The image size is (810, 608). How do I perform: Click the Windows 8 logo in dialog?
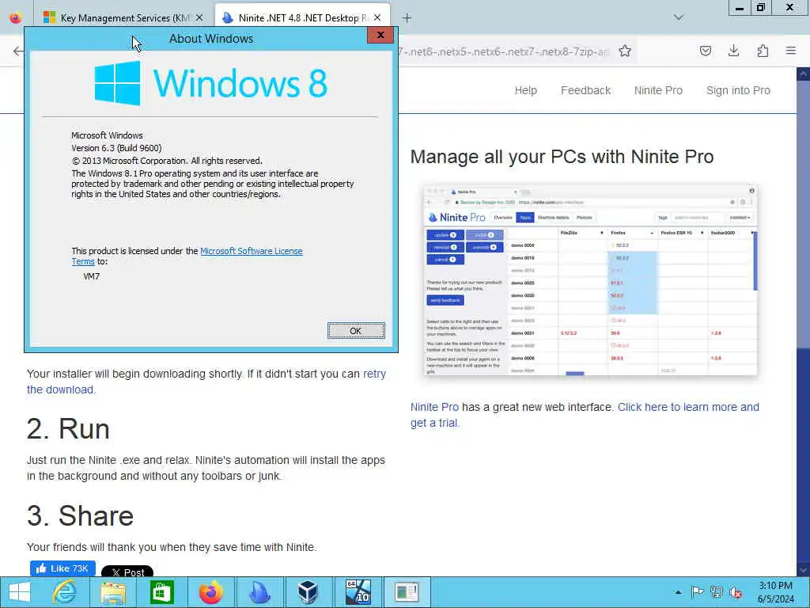pos(210,83)
